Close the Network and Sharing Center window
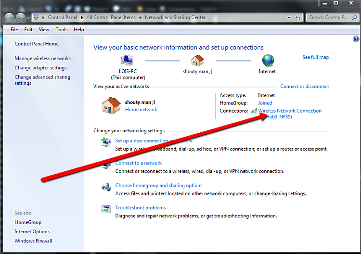 point(351,3)
